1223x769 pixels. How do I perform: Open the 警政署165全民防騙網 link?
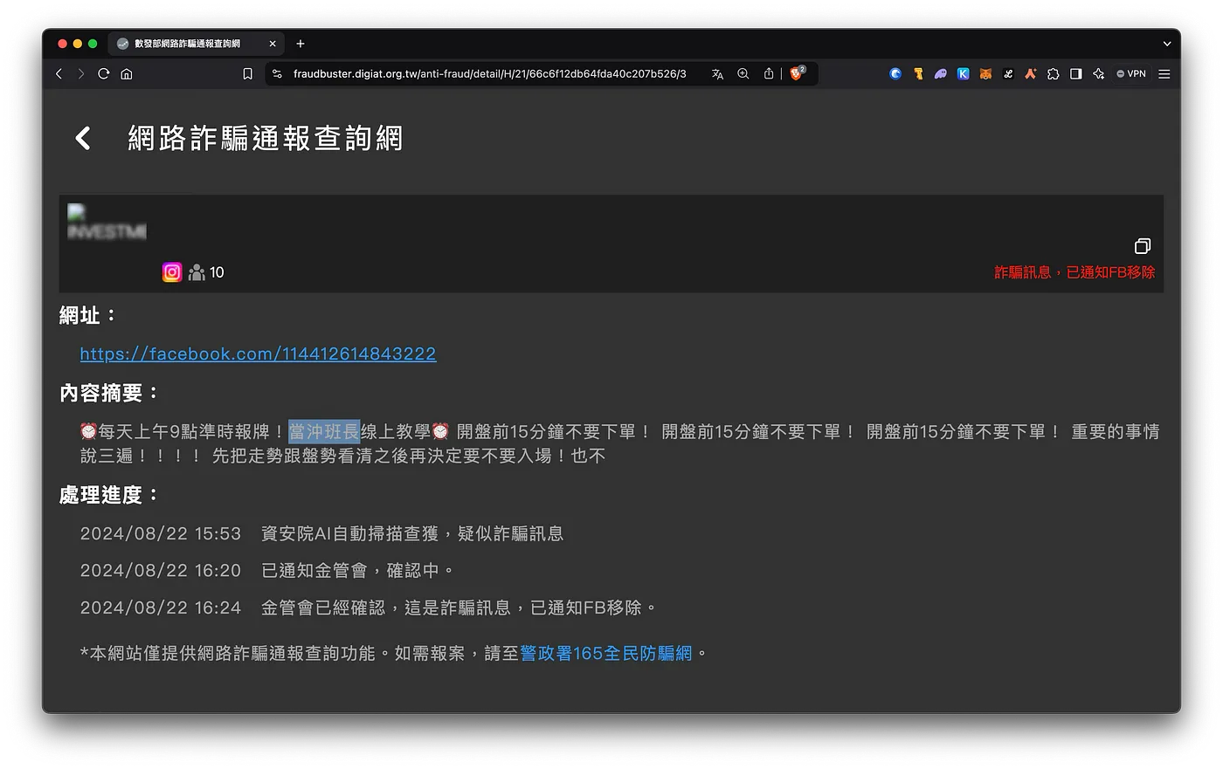pyautogui.click(x=605, y=653)
